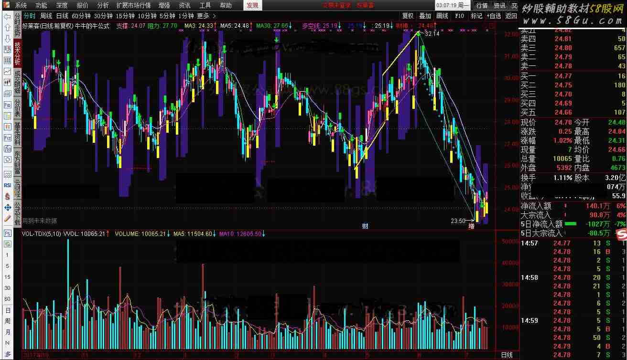Click the blue move-arrows icon

point(8,207)
